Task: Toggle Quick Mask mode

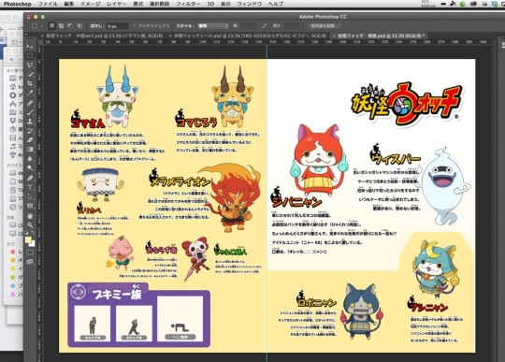Action: [x=30, y=253]
